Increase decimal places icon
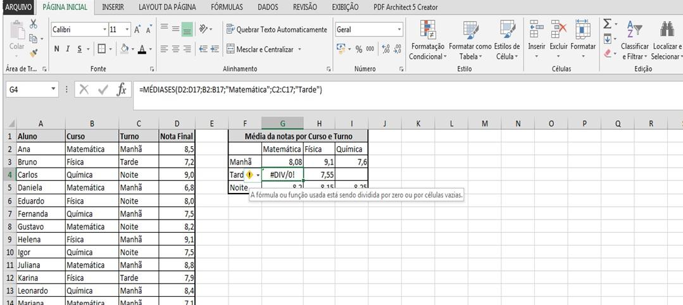The width and height of the screenshot is (683, 305). (x=385, y=49)
